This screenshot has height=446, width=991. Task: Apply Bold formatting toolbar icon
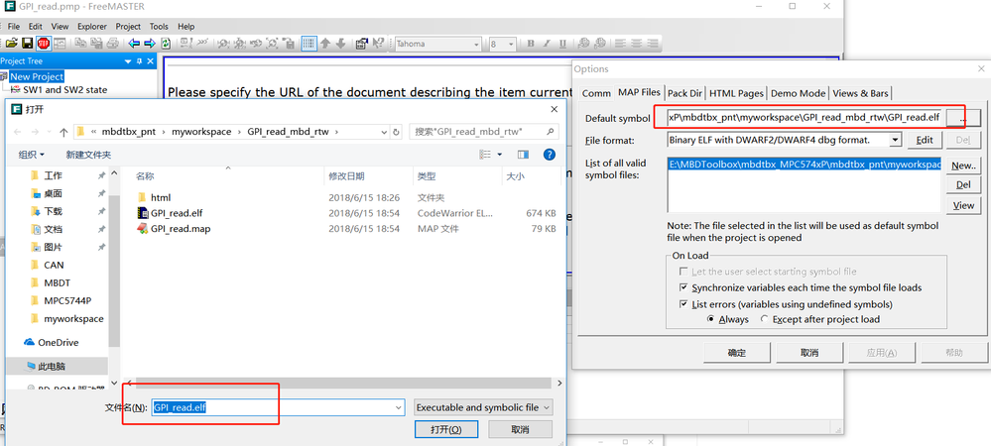(531, 44)
